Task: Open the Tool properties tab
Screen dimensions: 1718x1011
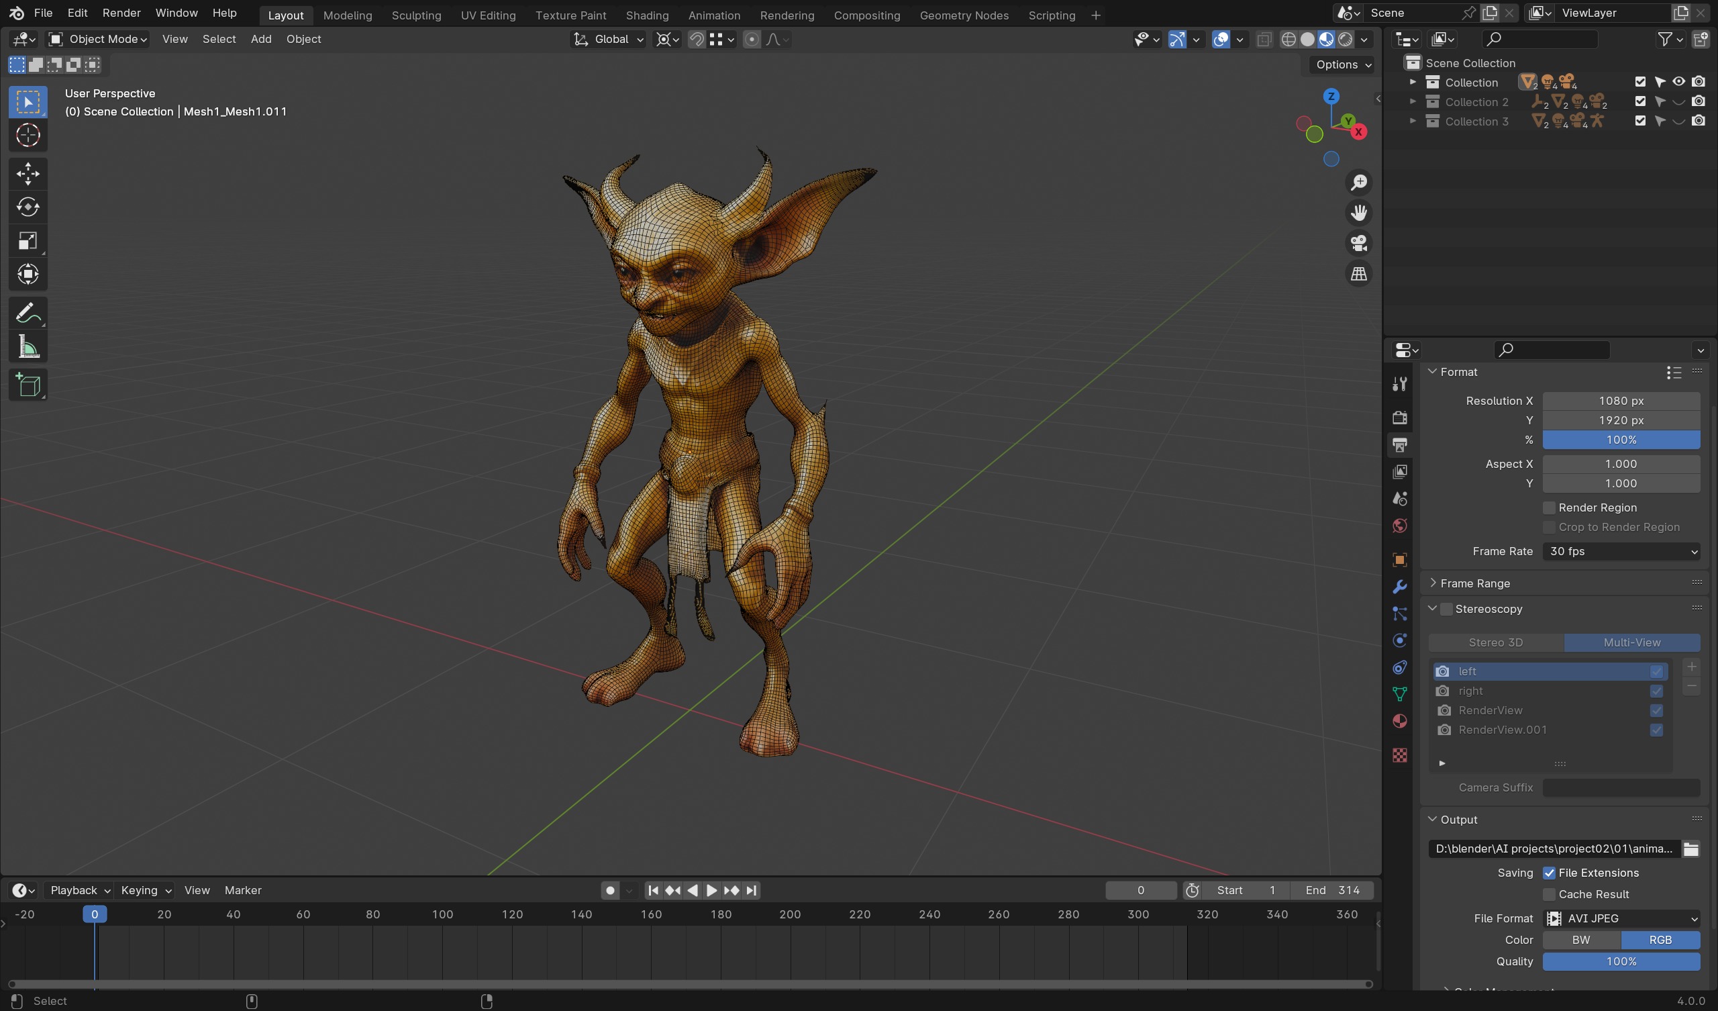Action: coord(1400,384)
